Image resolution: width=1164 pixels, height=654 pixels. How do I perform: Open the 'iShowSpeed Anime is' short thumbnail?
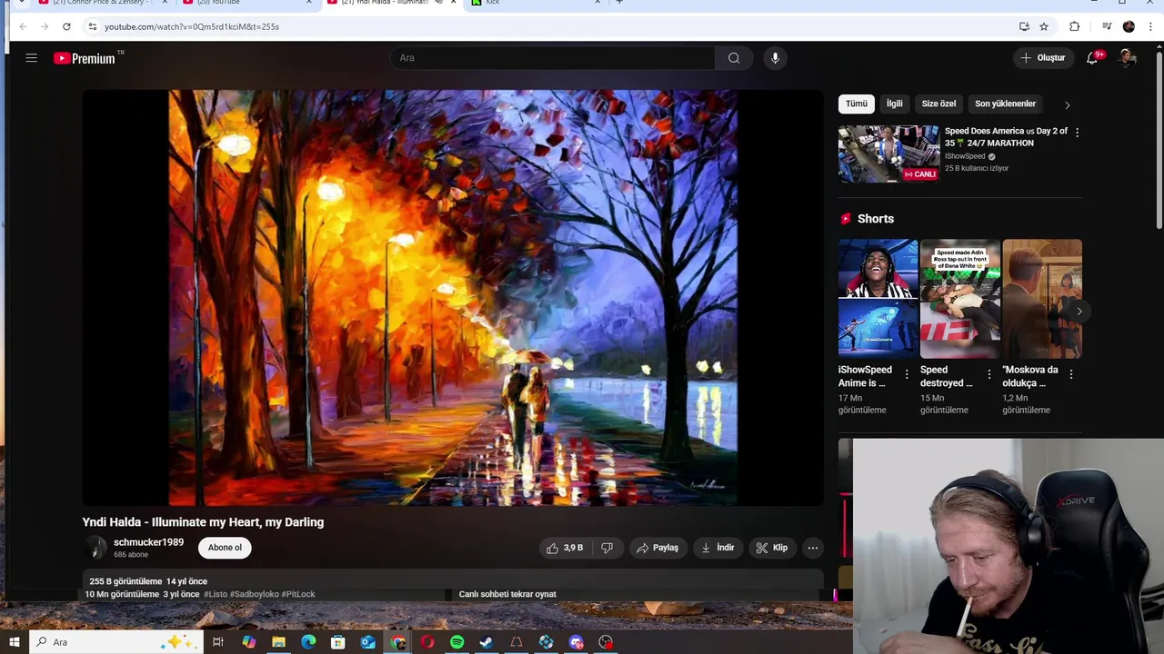click(878, 299)
